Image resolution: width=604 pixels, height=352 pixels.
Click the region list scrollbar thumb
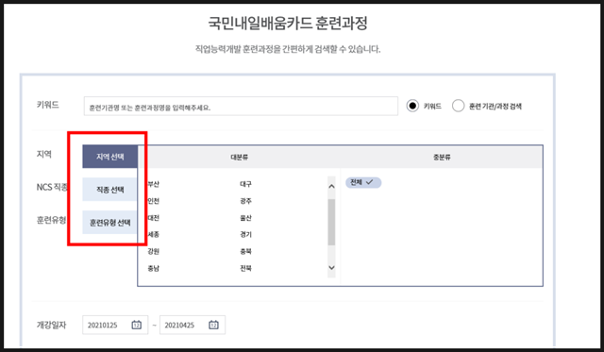click(331, 222)
